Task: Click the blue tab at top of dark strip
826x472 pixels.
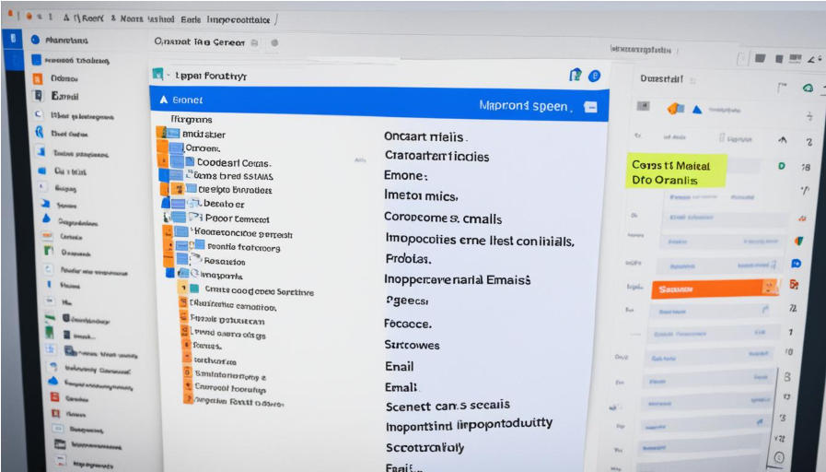Action: pos(13,39)
